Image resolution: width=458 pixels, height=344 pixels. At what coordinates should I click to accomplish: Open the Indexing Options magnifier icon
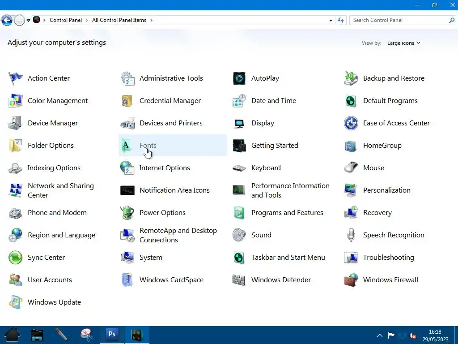[x=15, y=168]
